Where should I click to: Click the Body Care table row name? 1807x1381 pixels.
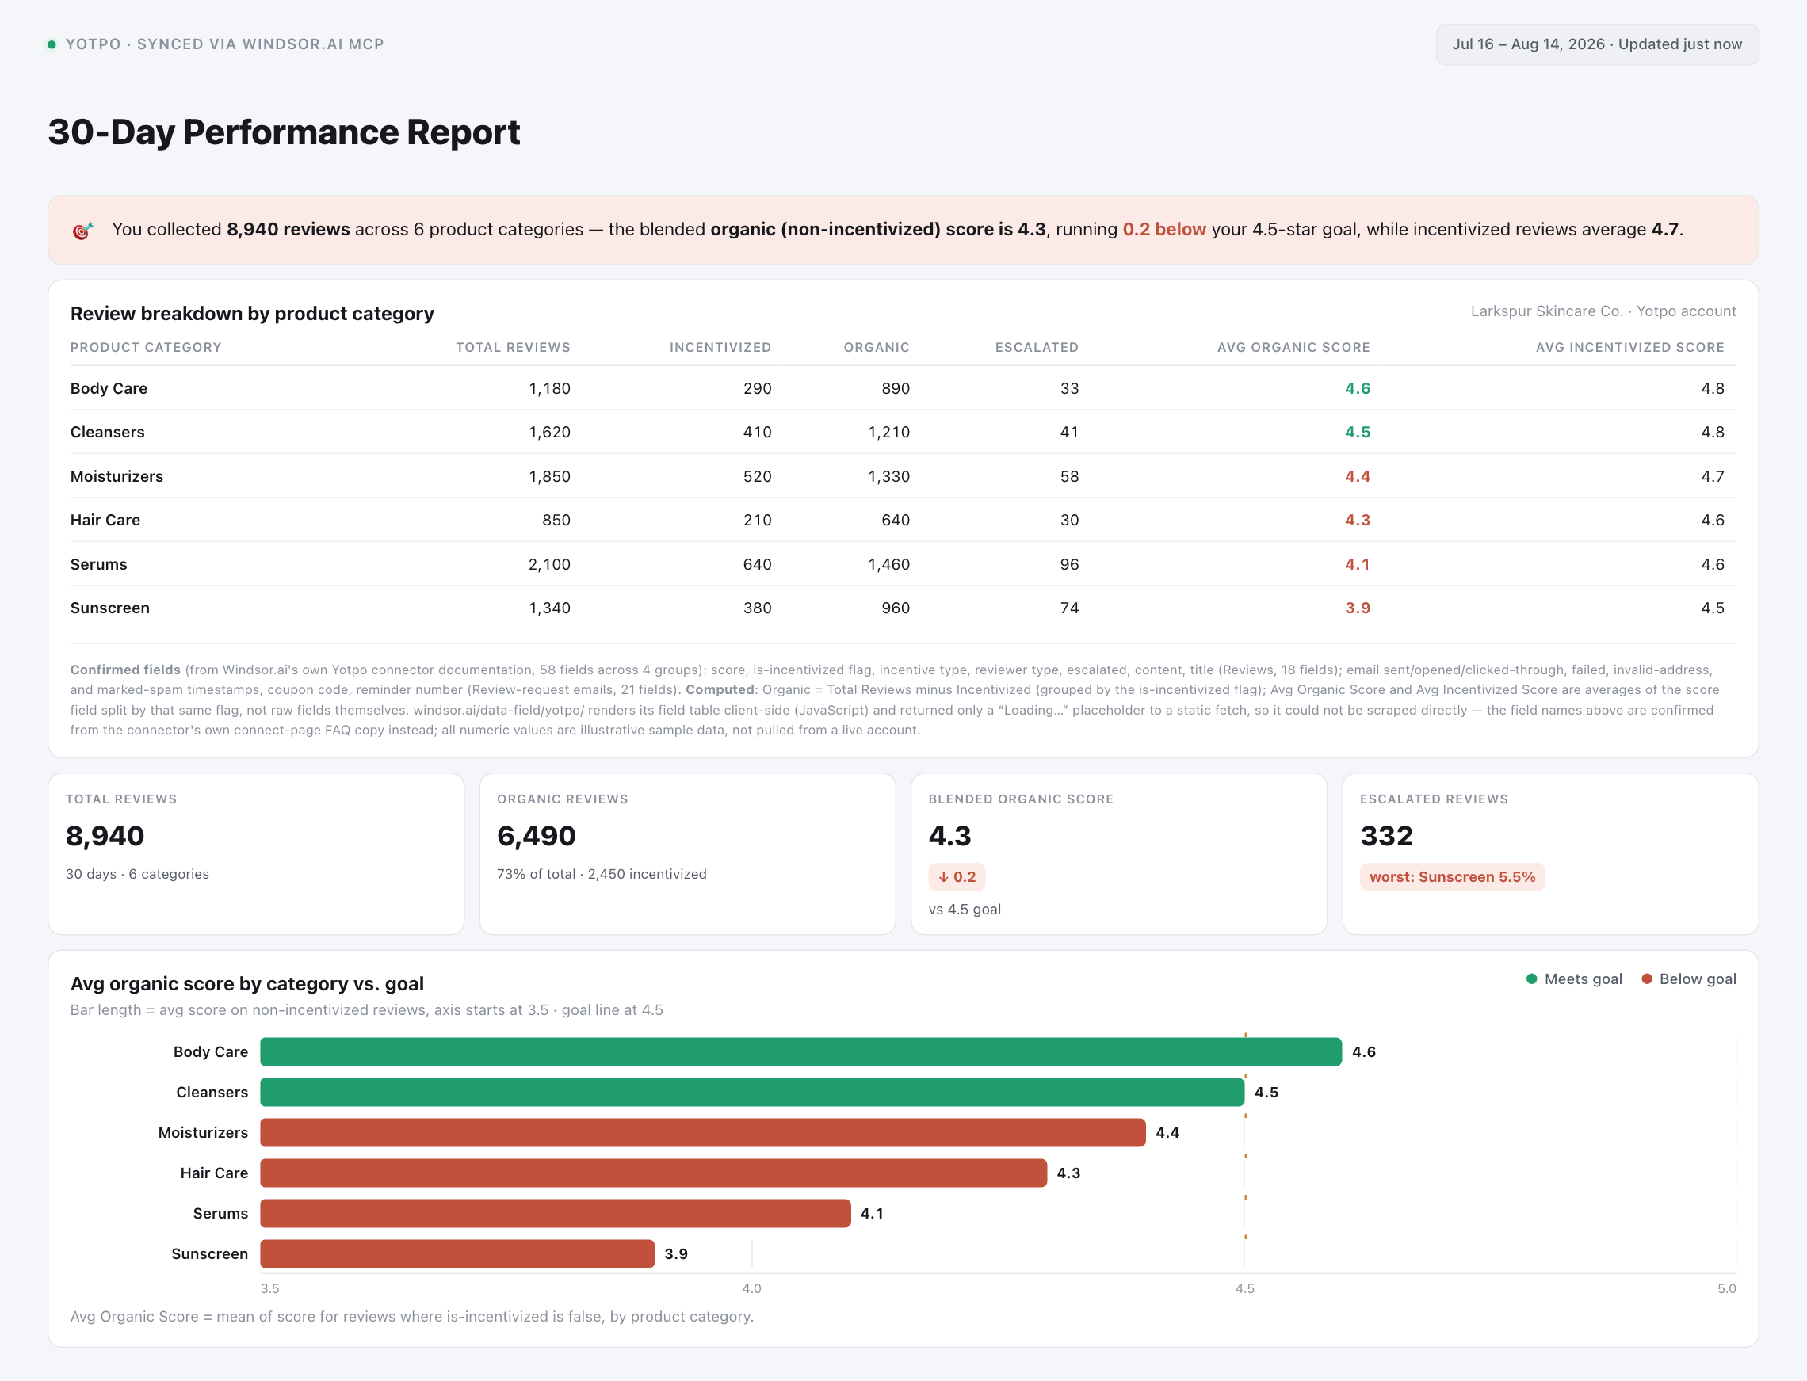pos(109,388)
